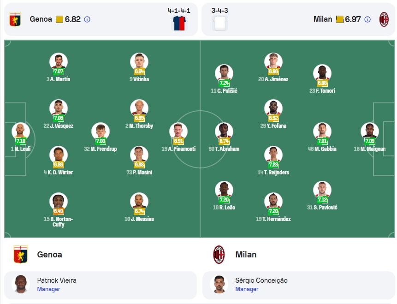Click the C. Pulišić name label
This screenshot has width=397, height=304.
tap(224, 91)
